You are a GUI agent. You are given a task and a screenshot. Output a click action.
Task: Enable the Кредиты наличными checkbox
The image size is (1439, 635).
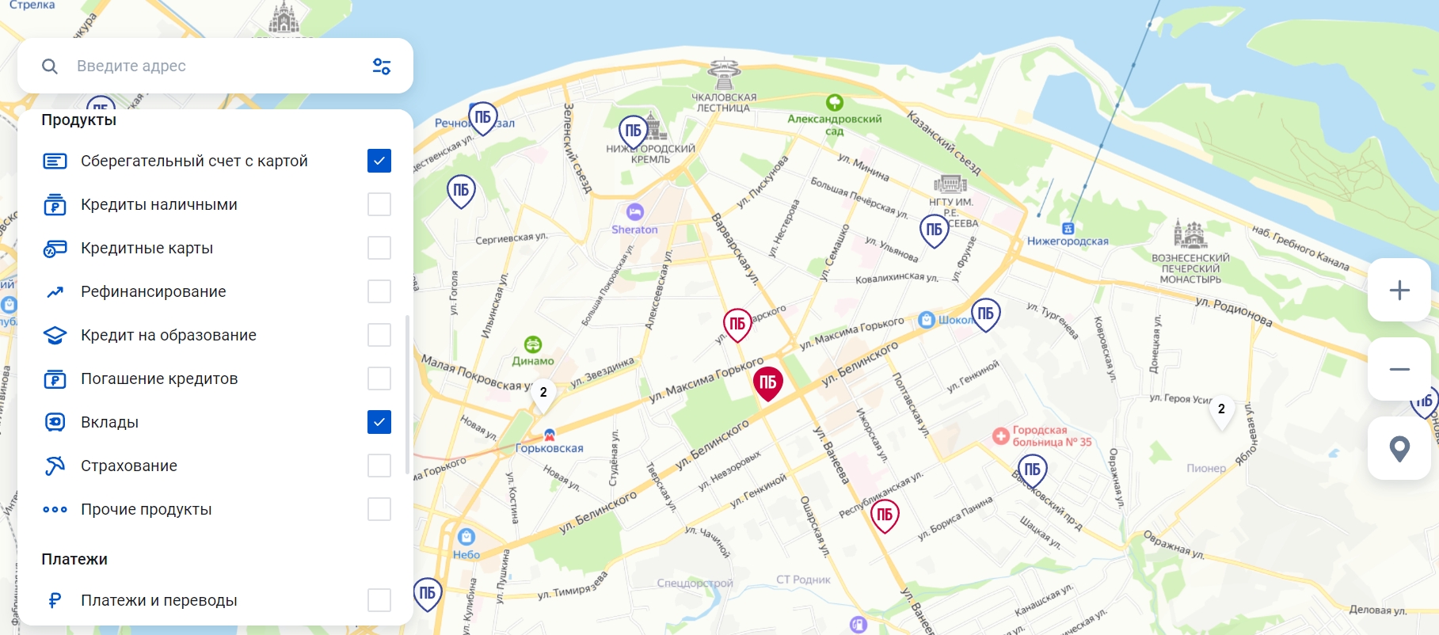(379, 204)
